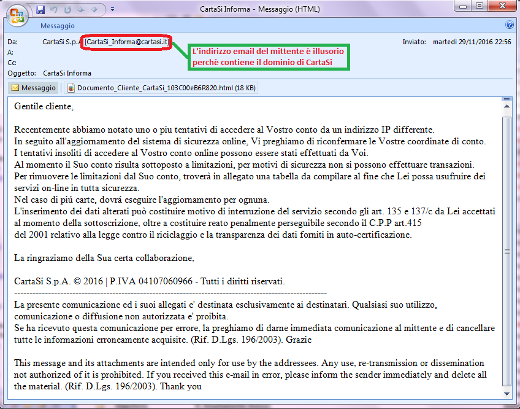
Task: Click the subject text CartaSi Informa
Action: [67, 73]
